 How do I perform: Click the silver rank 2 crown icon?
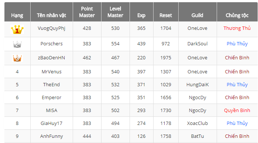17,44
